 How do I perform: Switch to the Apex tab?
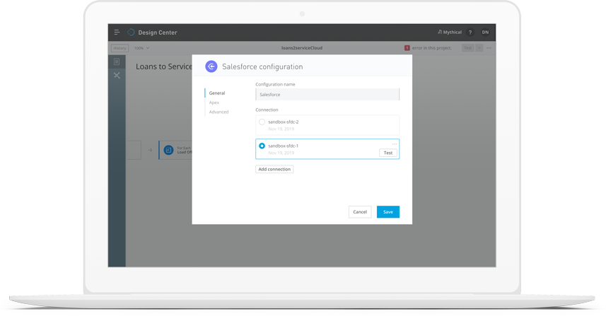(x=214, y=103)
